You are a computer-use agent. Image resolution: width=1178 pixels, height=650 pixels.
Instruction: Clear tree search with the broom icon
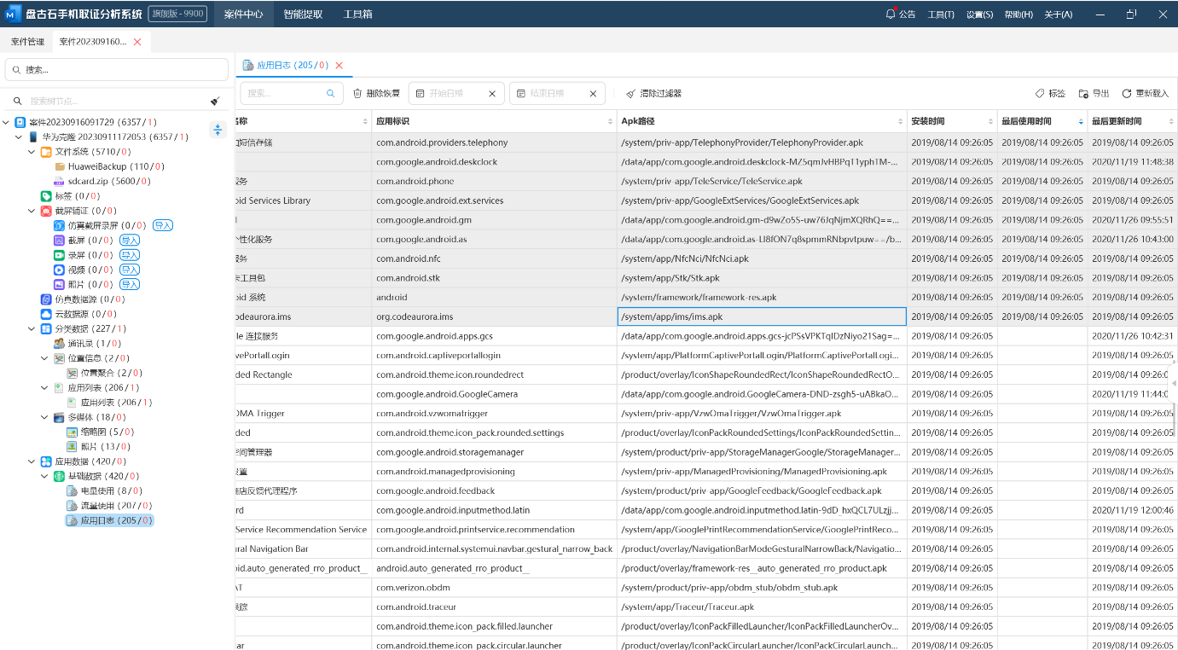click(x=215, y=101)
